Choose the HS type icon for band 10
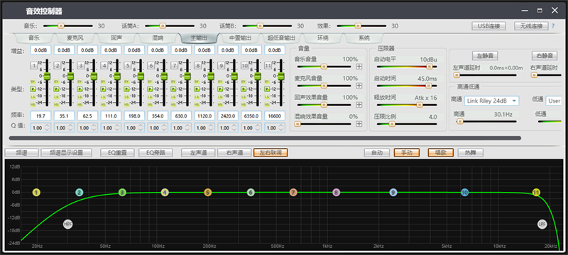Image resolution: width=568 pixels, height=255 pixels. click(x=244, y=104)
